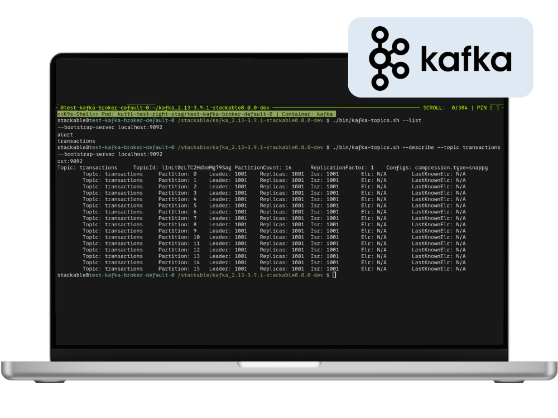Click 'ReplicationFactor: 1' text

342,167
